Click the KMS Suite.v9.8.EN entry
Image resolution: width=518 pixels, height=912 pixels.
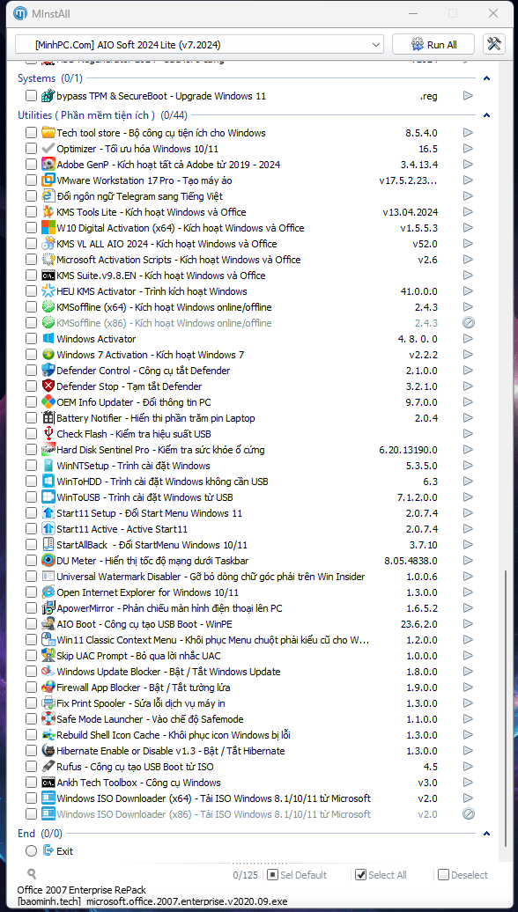click(x=160, y=276)
